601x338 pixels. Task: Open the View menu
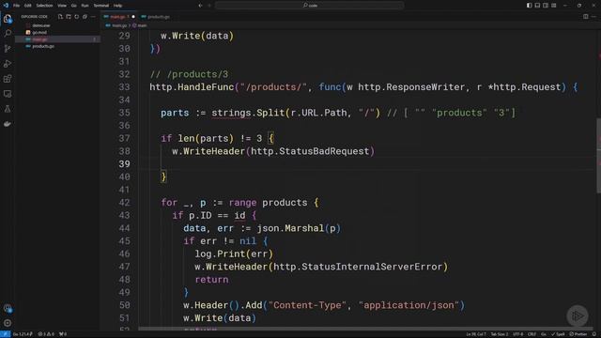point(62,6)
